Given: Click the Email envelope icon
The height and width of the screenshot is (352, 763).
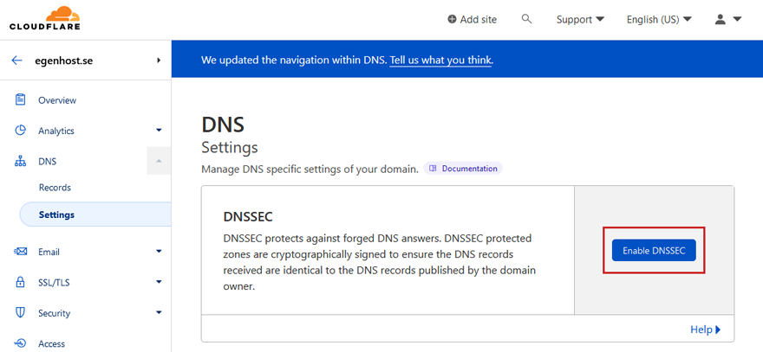Looking at the screenshot, I should 20,252.
